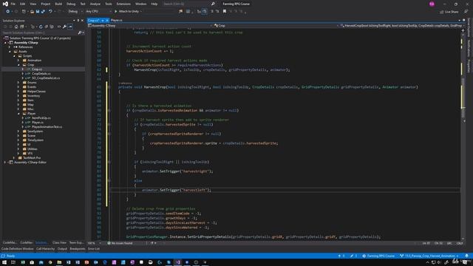Click the Open File folder icon

pos(32,12)
